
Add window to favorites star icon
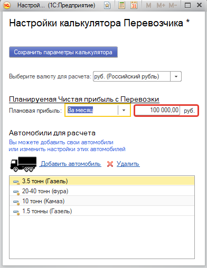tap(107, 5)
